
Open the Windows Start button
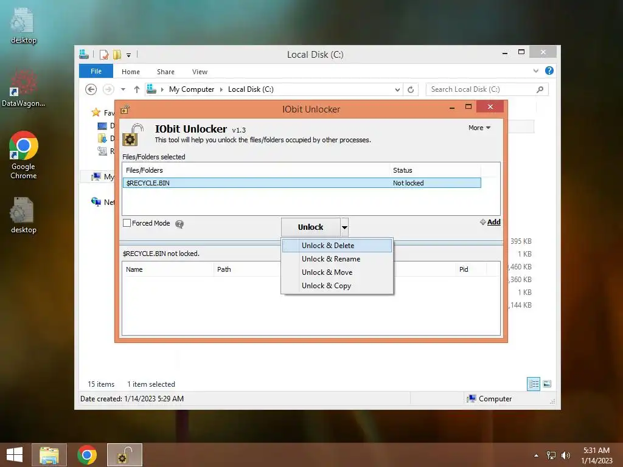click(15, 455)
